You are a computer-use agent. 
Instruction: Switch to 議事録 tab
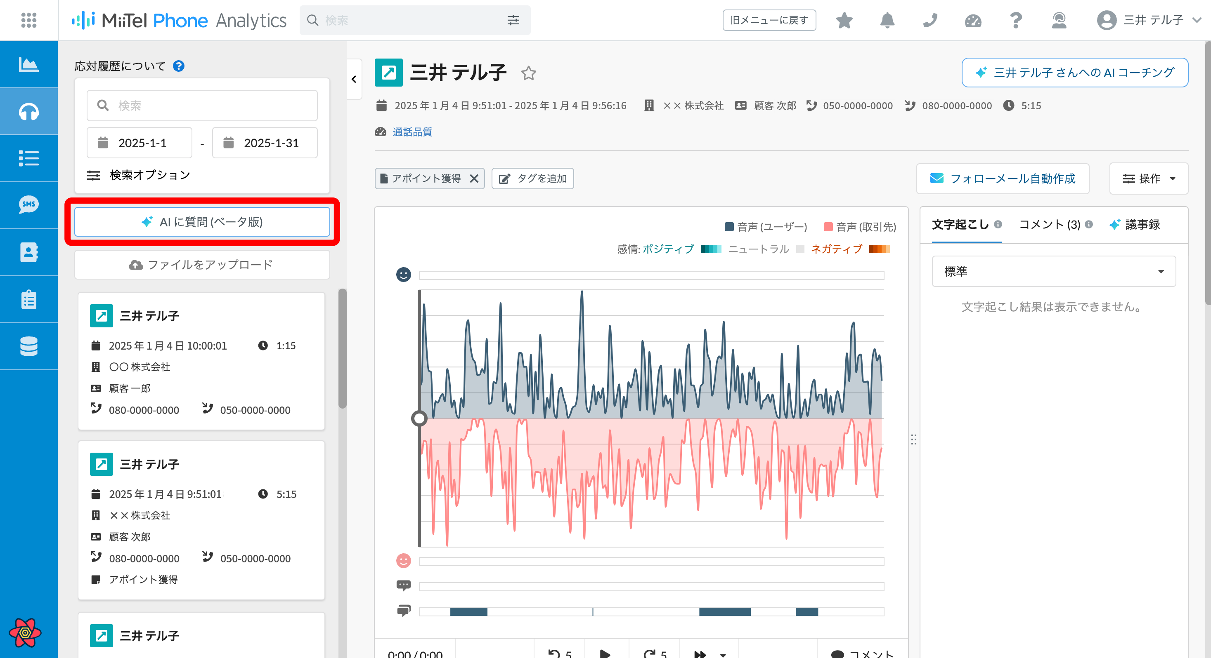1135,225
